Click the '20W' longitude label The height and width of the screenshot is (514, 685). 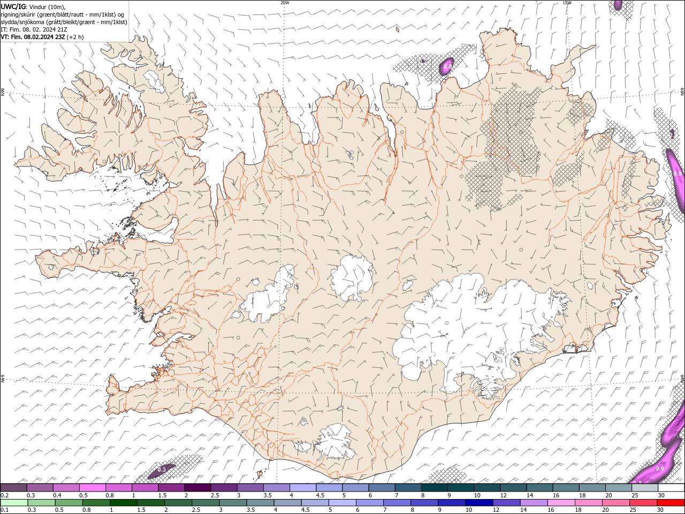click(285, 3)
